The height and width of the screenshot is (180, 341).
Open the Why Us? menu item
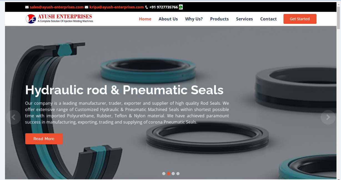194,19
